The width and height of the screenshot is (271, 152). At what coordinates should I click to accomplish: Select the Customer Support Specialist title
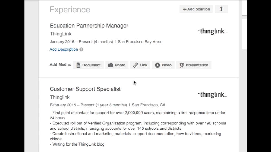(85, 89)
